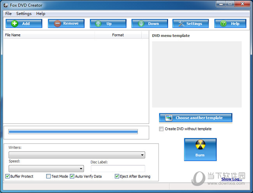Click the picture icon on template button
Image resolution: width=253 pixels, height=193 pixels.
coord(169,118)
